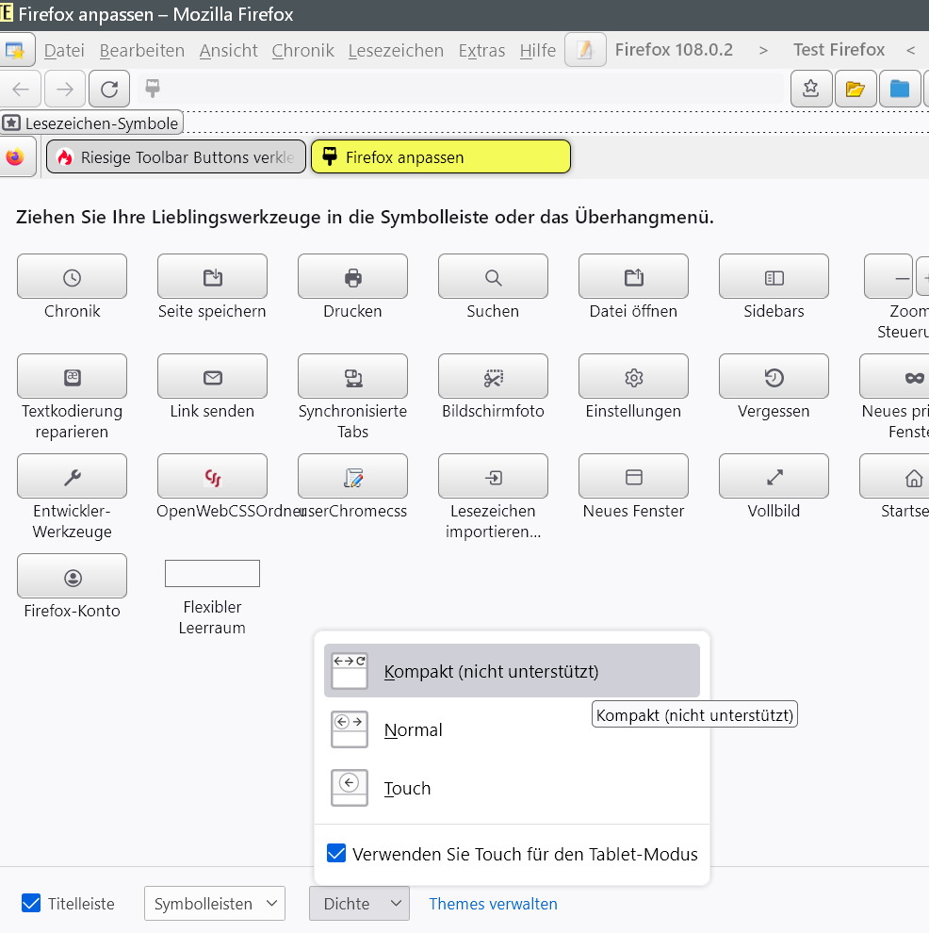This screenshot has width=929, height=933.
Task: Click the OpenWebCSSOrdner icon
Action: 212,477
